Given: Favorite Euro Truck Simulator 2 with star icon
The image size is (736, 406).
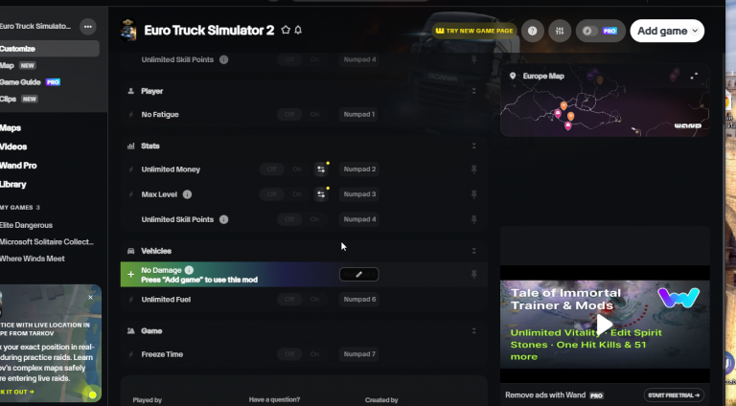Looking at the screenshot, I should (286, 30).
